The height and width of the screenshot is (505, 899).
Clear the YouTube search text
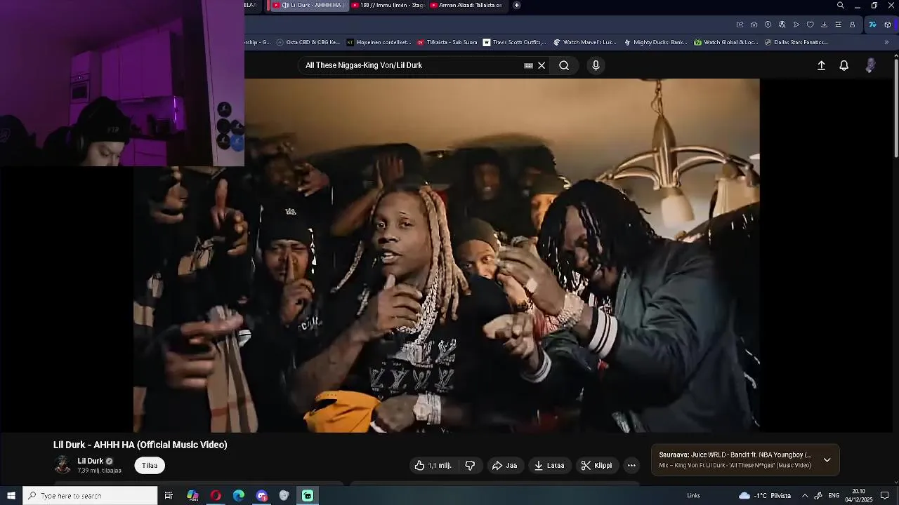click(542, 65)
